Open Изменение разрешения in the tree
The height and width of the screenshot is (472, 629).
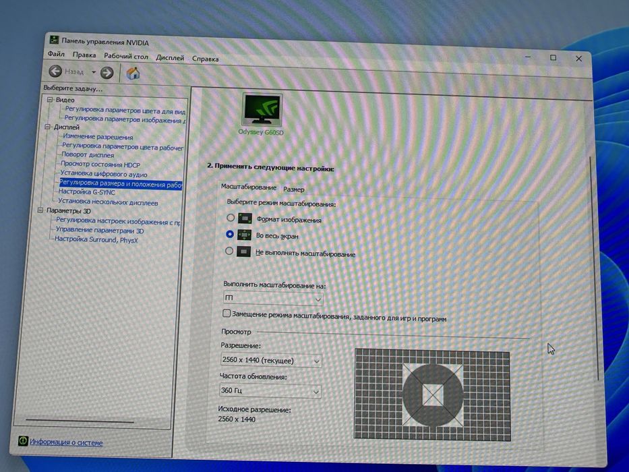click(x=98, y=136)
